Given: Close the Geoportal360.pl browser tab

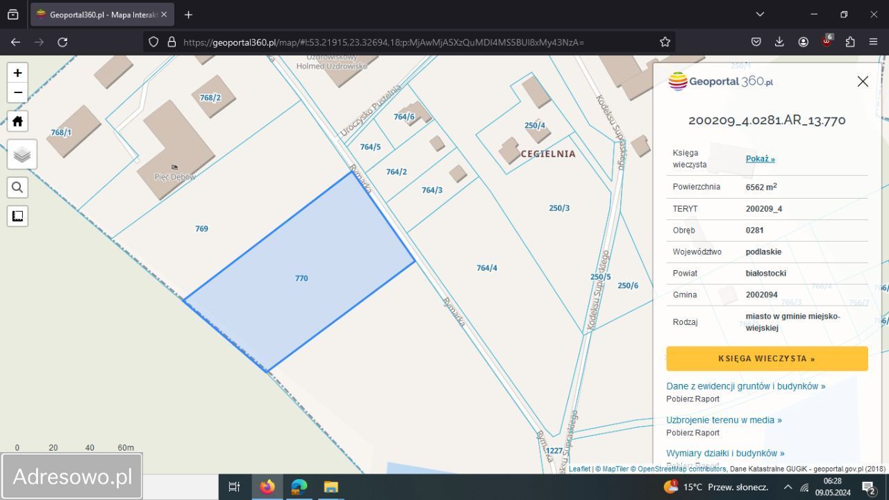Looking at the screenshot, I should tap(164, 14).
